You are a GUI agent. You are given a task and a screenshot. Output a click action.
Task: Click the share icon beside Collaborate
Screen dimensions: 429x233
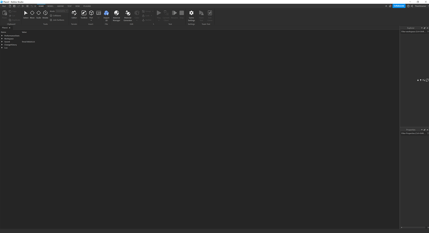[x=412, y=6]
